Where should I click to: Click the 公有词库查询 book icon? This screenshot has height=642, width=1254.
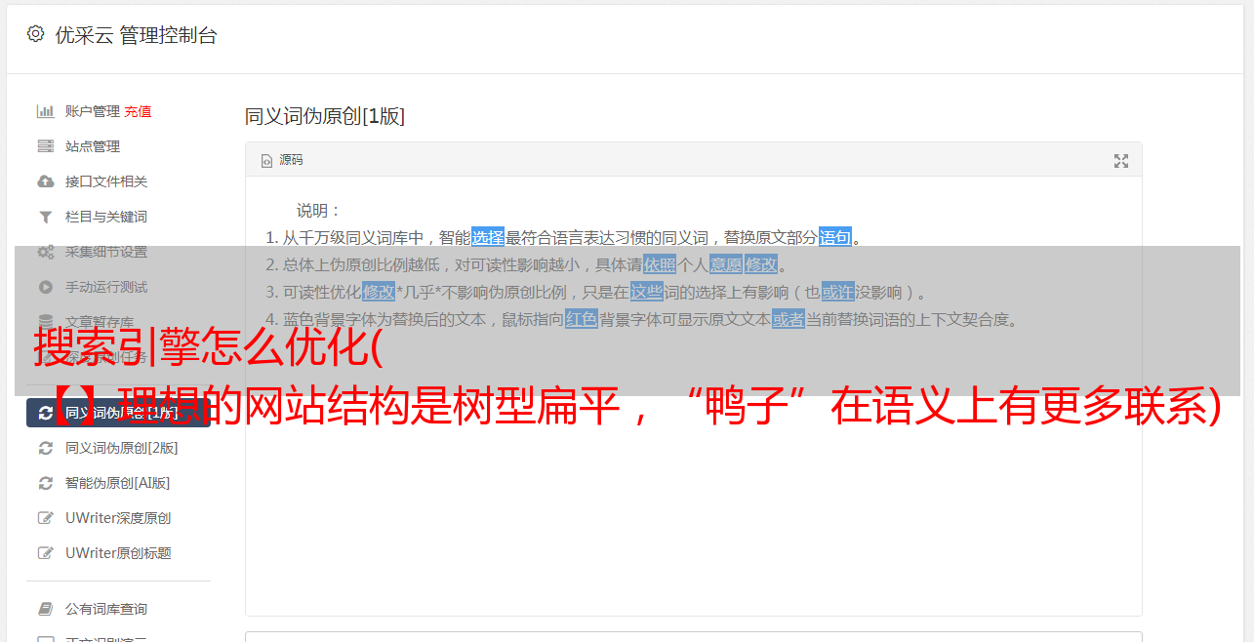[45, 609]
